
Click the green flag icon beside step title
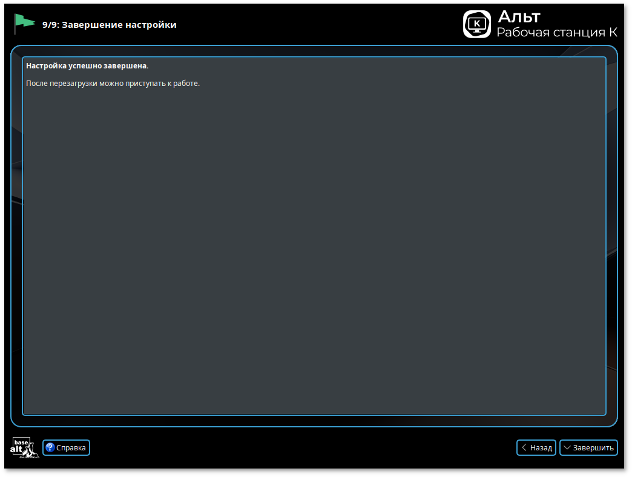click(x=24, y=23)
